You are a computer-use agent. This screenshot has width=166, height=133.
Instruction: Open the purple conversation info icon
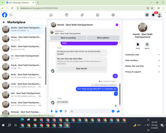[x=117, y=25]
